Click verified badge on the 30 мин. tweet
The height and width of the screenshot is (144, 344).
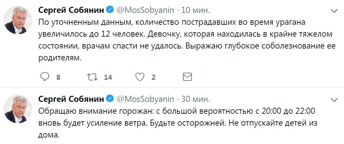[x=110, y=99]
